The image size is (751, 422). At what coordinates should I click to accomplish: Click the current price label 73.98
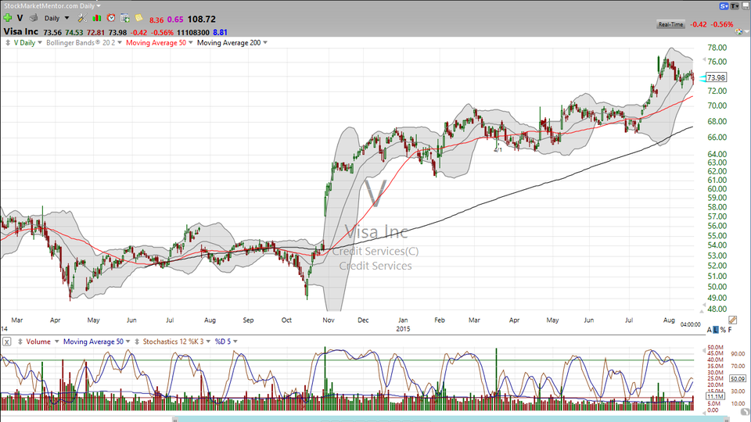[x=716, y=77]
